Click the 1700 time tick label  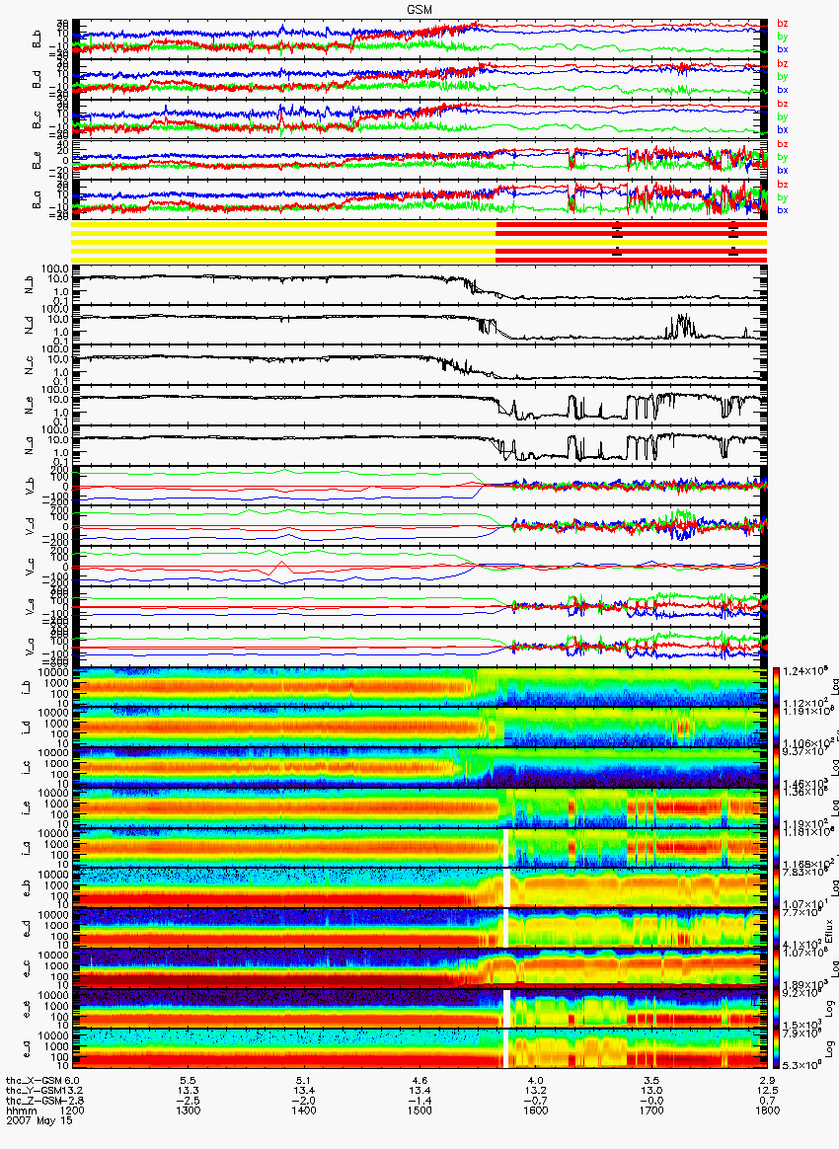click(651, 1111)
